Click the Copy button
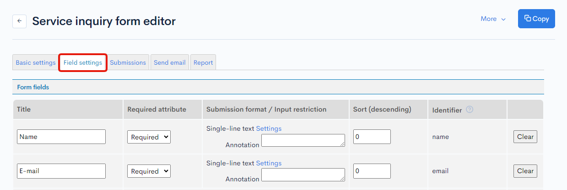Image resolution: width=567 pixels, height=190 pixels. pyautogui.click(x=536, y=19)
